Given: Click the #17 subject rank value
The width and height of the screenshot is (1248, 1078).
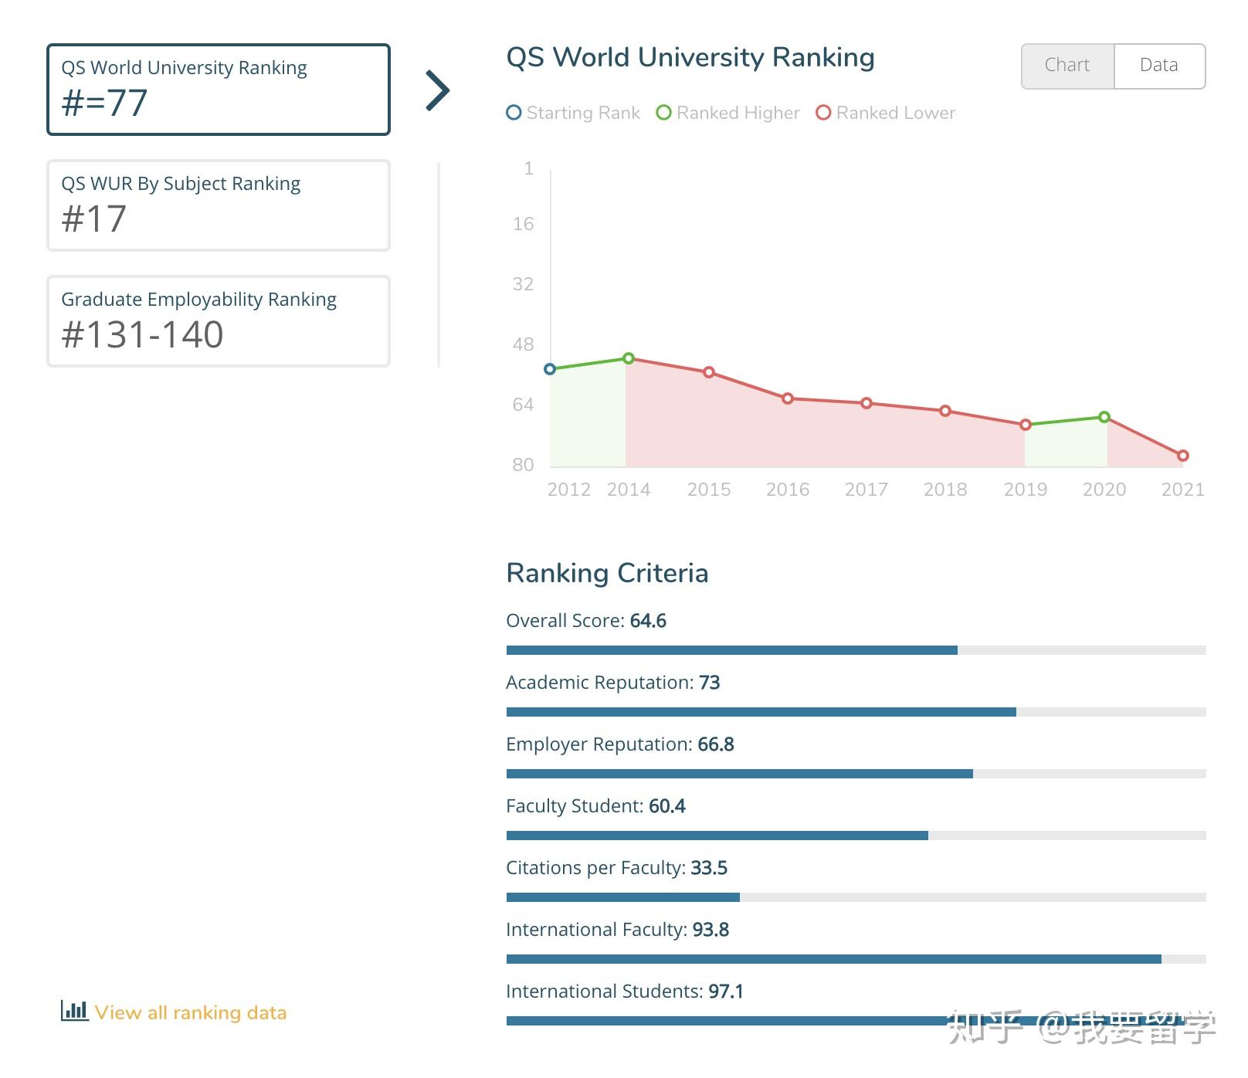Looking at the screenshot, I should 93,219.
